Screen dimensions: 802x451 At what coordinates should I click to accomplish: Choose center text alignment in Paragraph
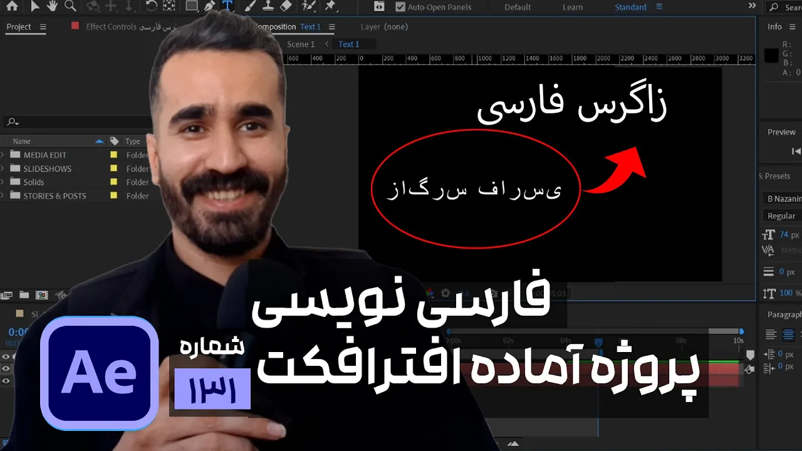pyautogui.click(x=789, y=335)
